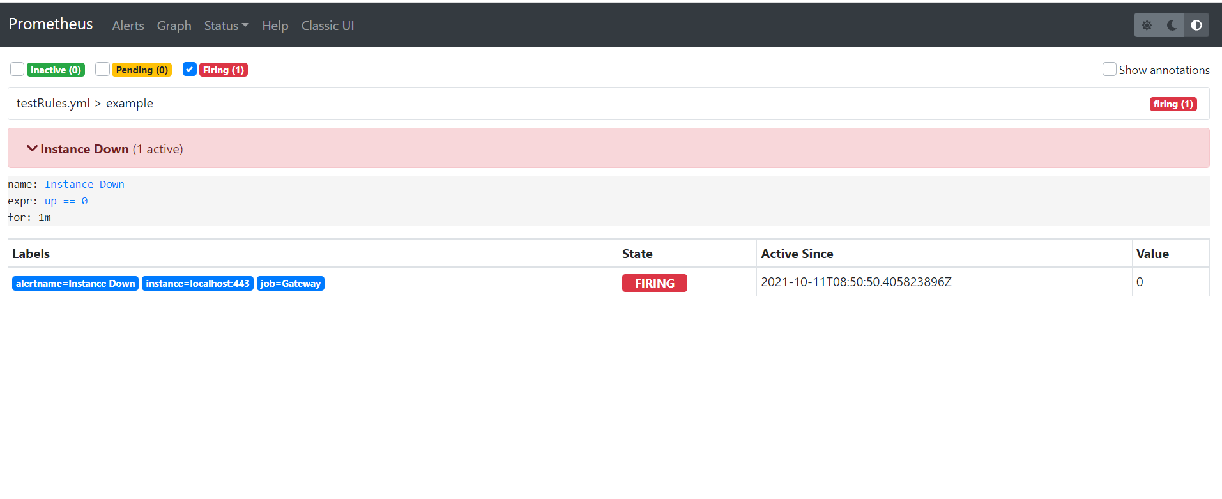Open the Help link
This screenshot has width=1222, height=499.
click(275, 26)
